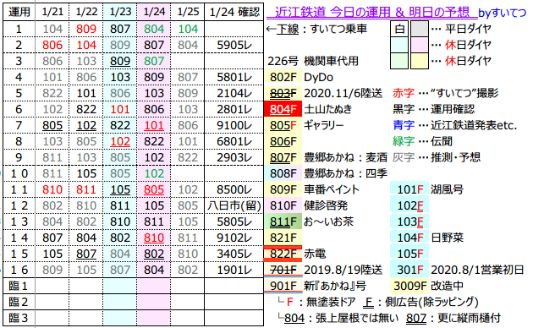Click the 802F DyDo vehicle cell

[x=283, y=77]
